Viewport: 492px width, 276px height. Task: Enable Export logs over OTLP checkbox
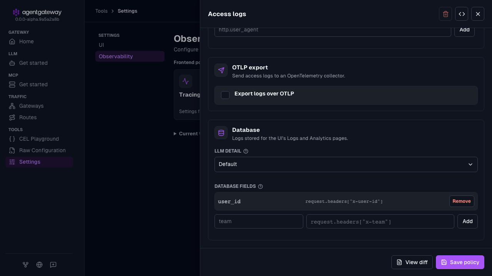(225, 95)
